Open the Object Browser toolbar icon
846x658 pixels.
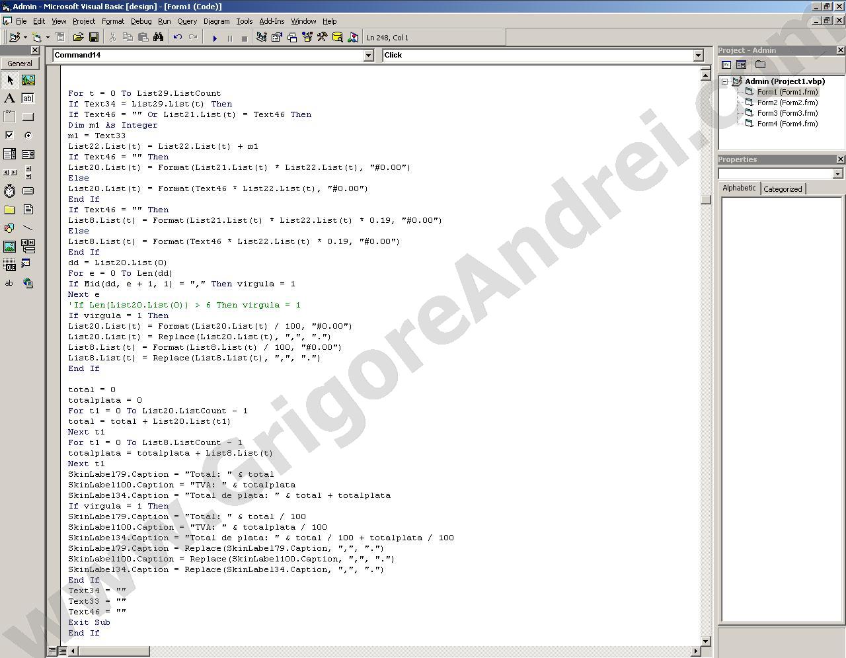click(307, 38)
